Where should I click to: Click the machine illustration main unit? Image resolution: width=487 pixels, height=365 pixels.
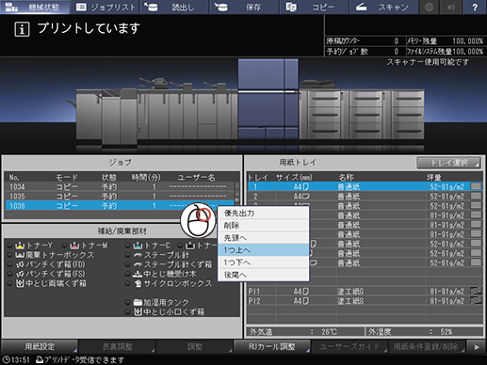click(x=268, y=99)
